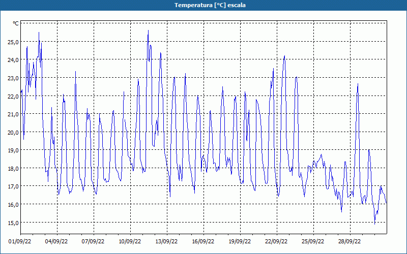This screenshot has width=407, height=254.
Task: Select the 15,0 y-axis label
Action: click(x=13, y=223)
